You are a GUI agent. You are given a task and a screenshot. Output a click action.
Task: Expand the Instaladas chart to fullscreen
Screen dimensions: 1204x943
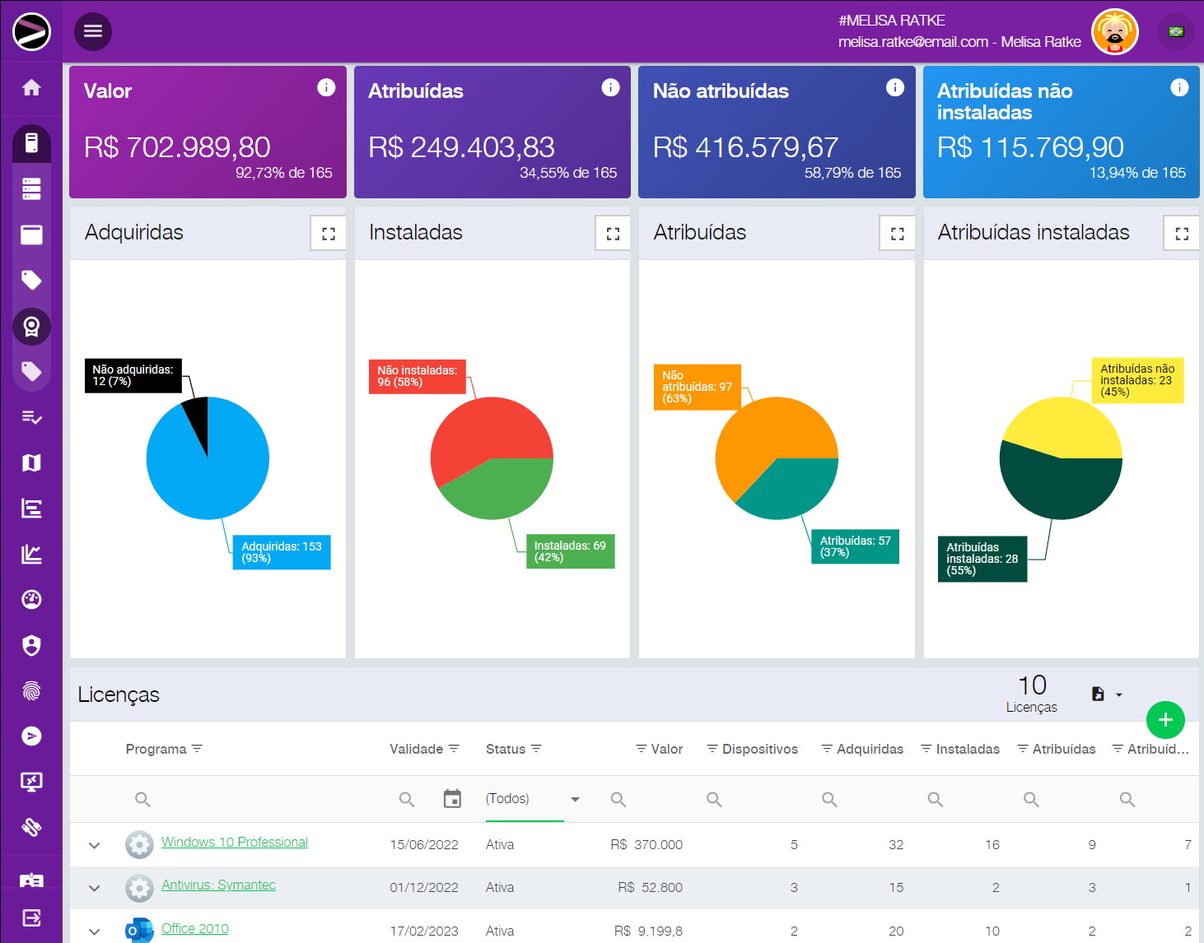(613, 234)
